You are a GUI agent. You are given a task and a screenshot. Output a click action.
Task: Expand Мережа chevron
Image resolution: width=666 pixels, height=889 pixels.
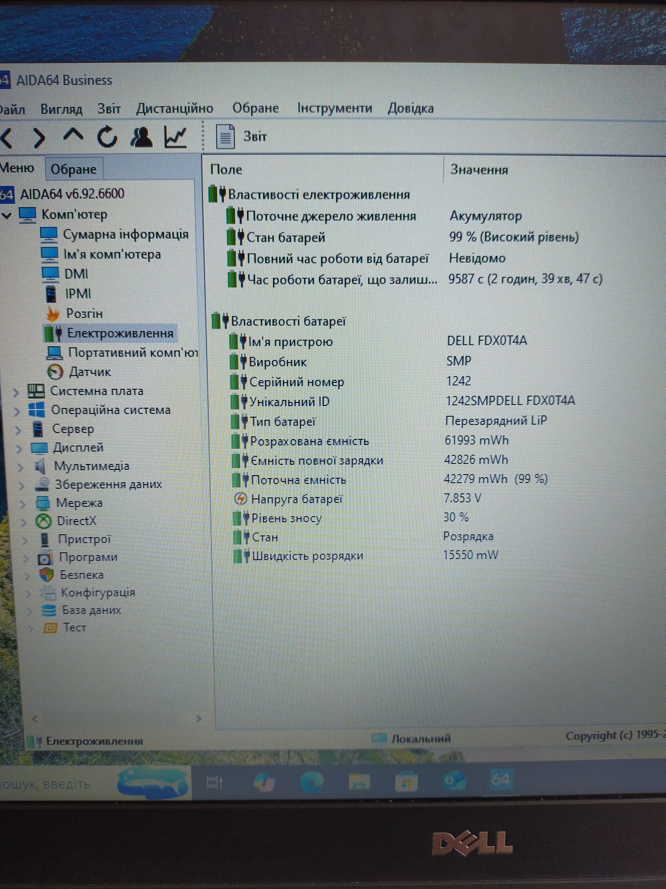[x=23, y=504]
